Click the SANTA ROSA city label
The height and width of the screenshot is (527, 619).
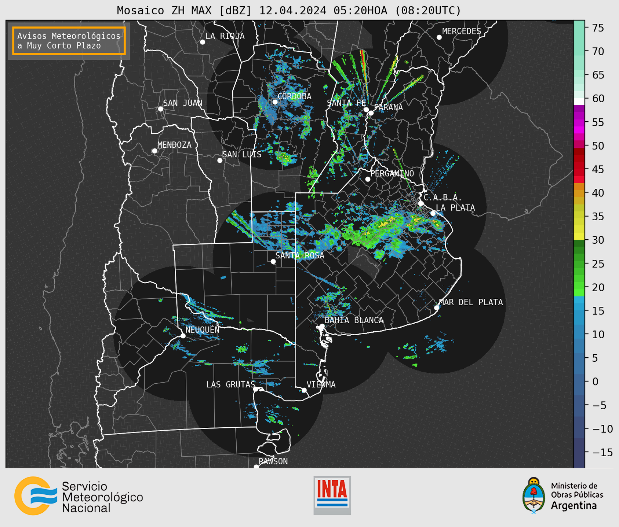(x=300, y=255)
